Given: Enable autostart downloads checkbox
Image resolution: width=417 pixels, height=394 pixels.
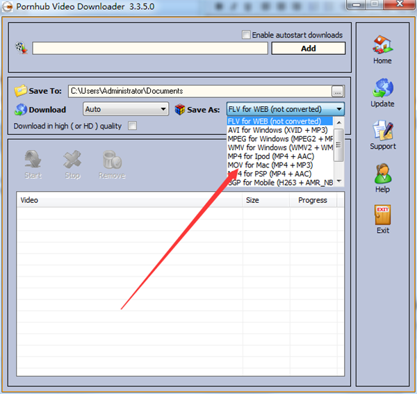Looking at the screenshot, I should click(x=246, y=35).
